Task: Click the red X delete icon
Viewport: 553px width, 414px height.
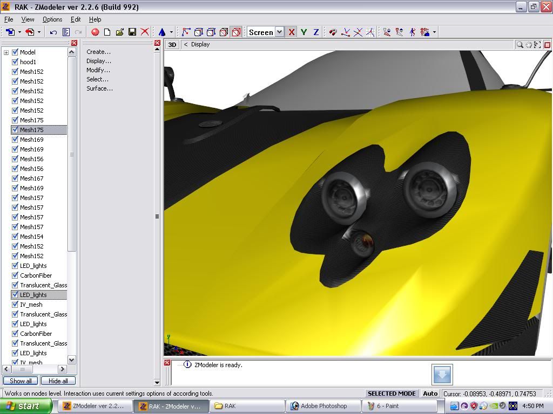Action: coord(145,32)
